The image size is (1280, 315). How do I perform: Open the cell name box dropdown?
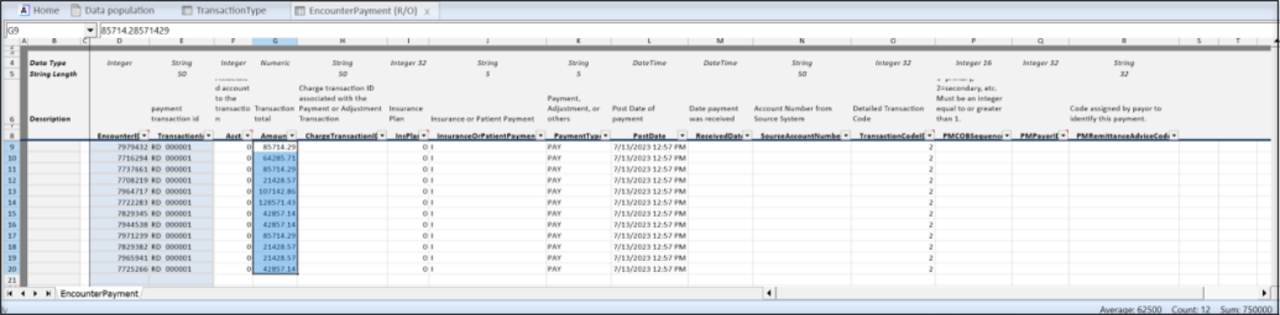90,30
